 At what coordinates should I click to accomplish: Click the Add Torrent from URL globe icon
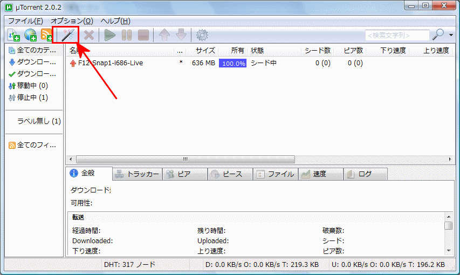[31, 35]
